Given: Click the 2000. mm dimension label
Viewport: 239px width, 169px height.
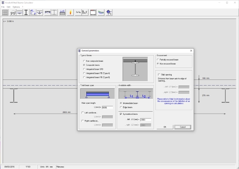Looking at the screenshot, I should pos(66,112).
